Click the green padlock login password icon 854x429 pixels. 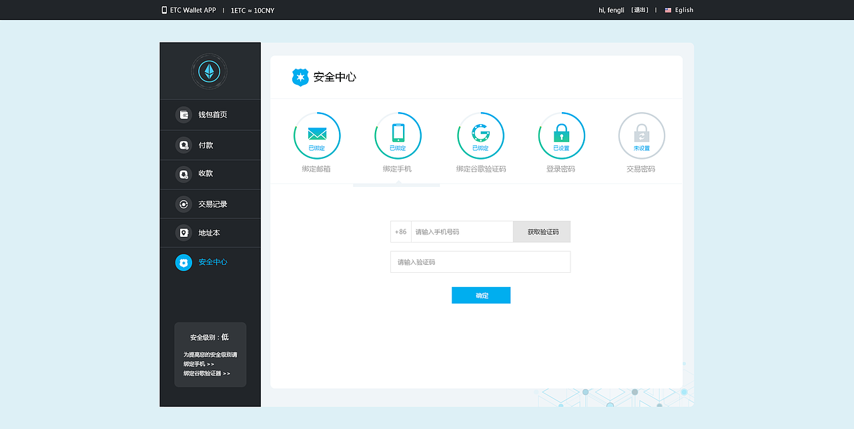point(562,135)
